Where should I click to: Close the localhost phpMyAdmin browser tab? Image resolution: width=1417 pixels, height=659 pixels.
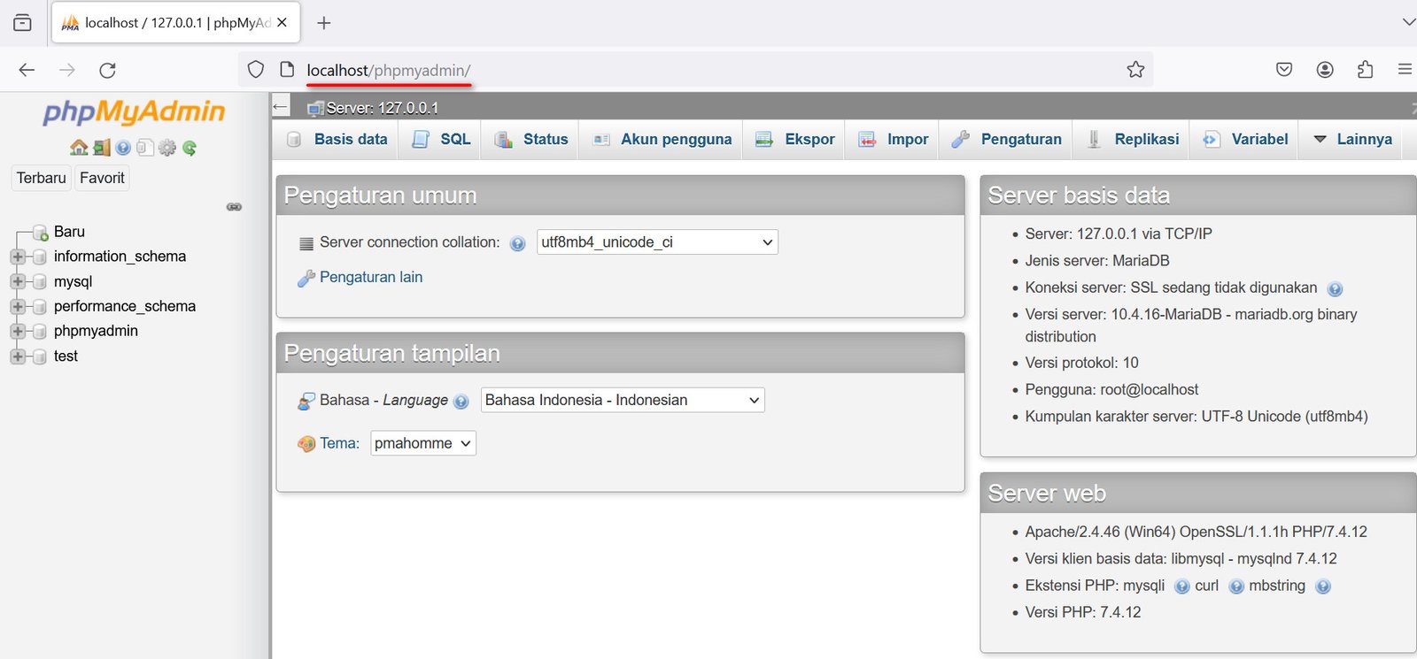282,23
